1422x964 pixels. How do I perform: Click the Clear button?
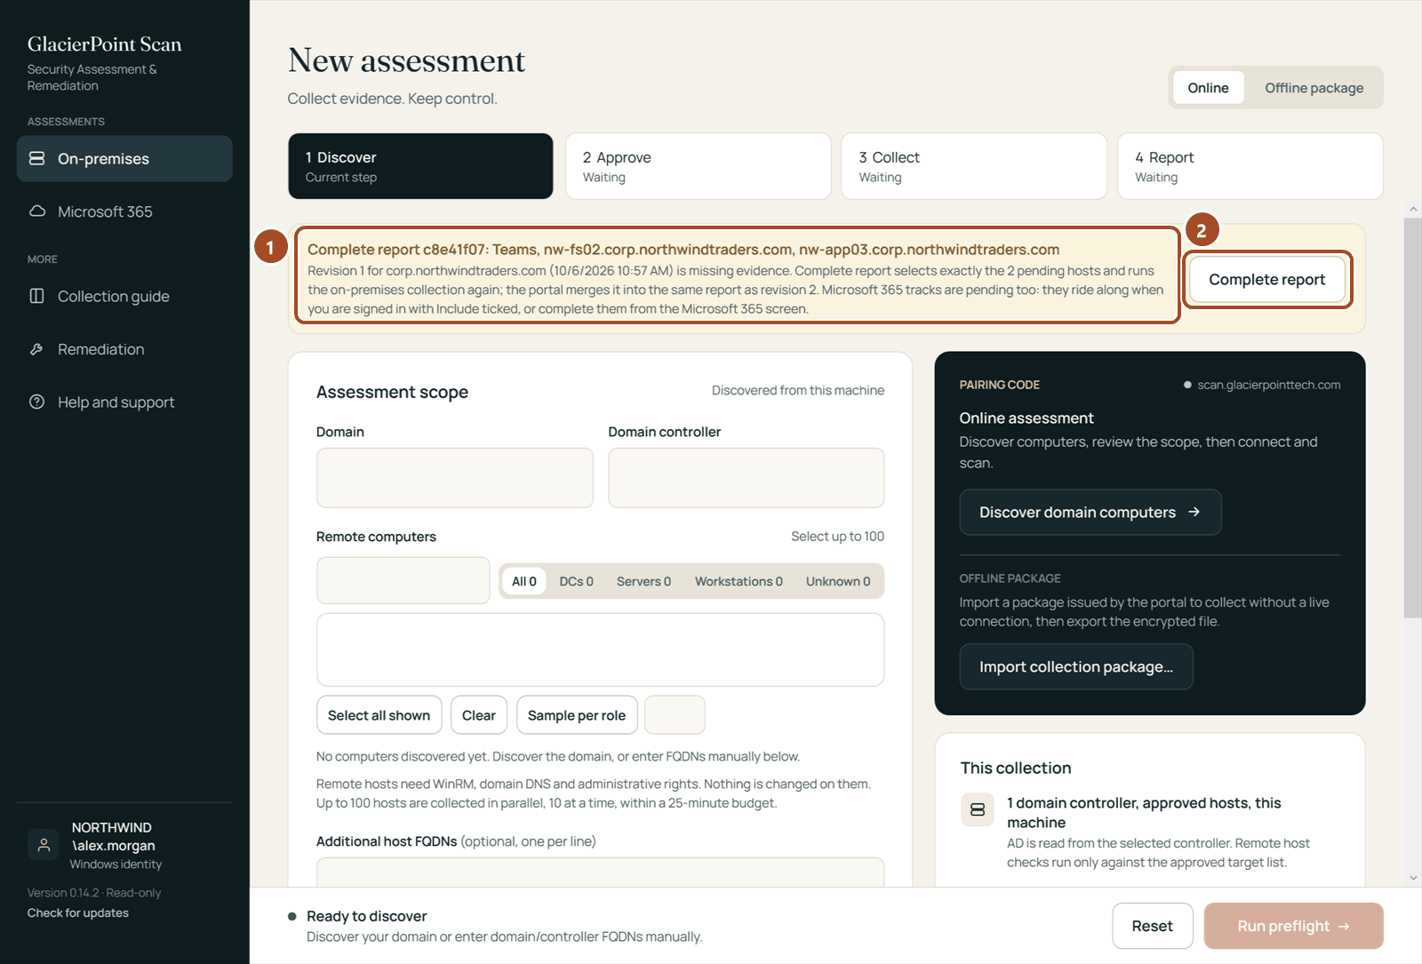[x=479, y=715]
